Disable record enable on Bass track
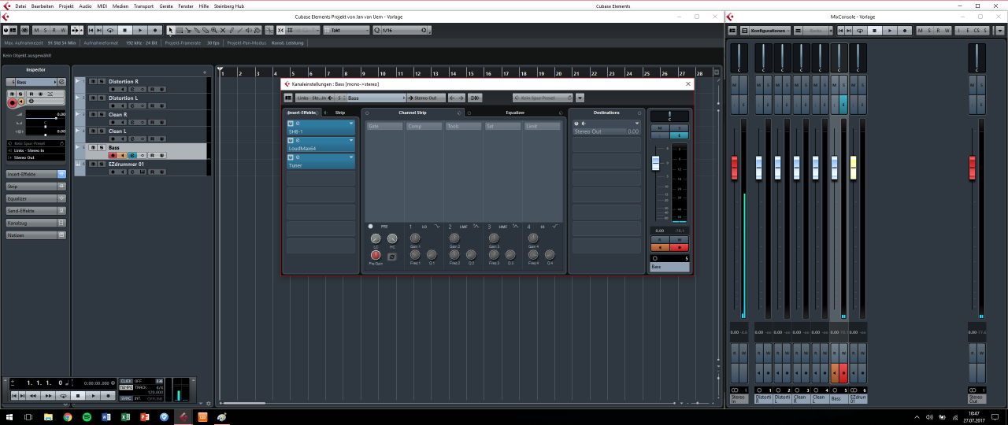 click(113, 155)
